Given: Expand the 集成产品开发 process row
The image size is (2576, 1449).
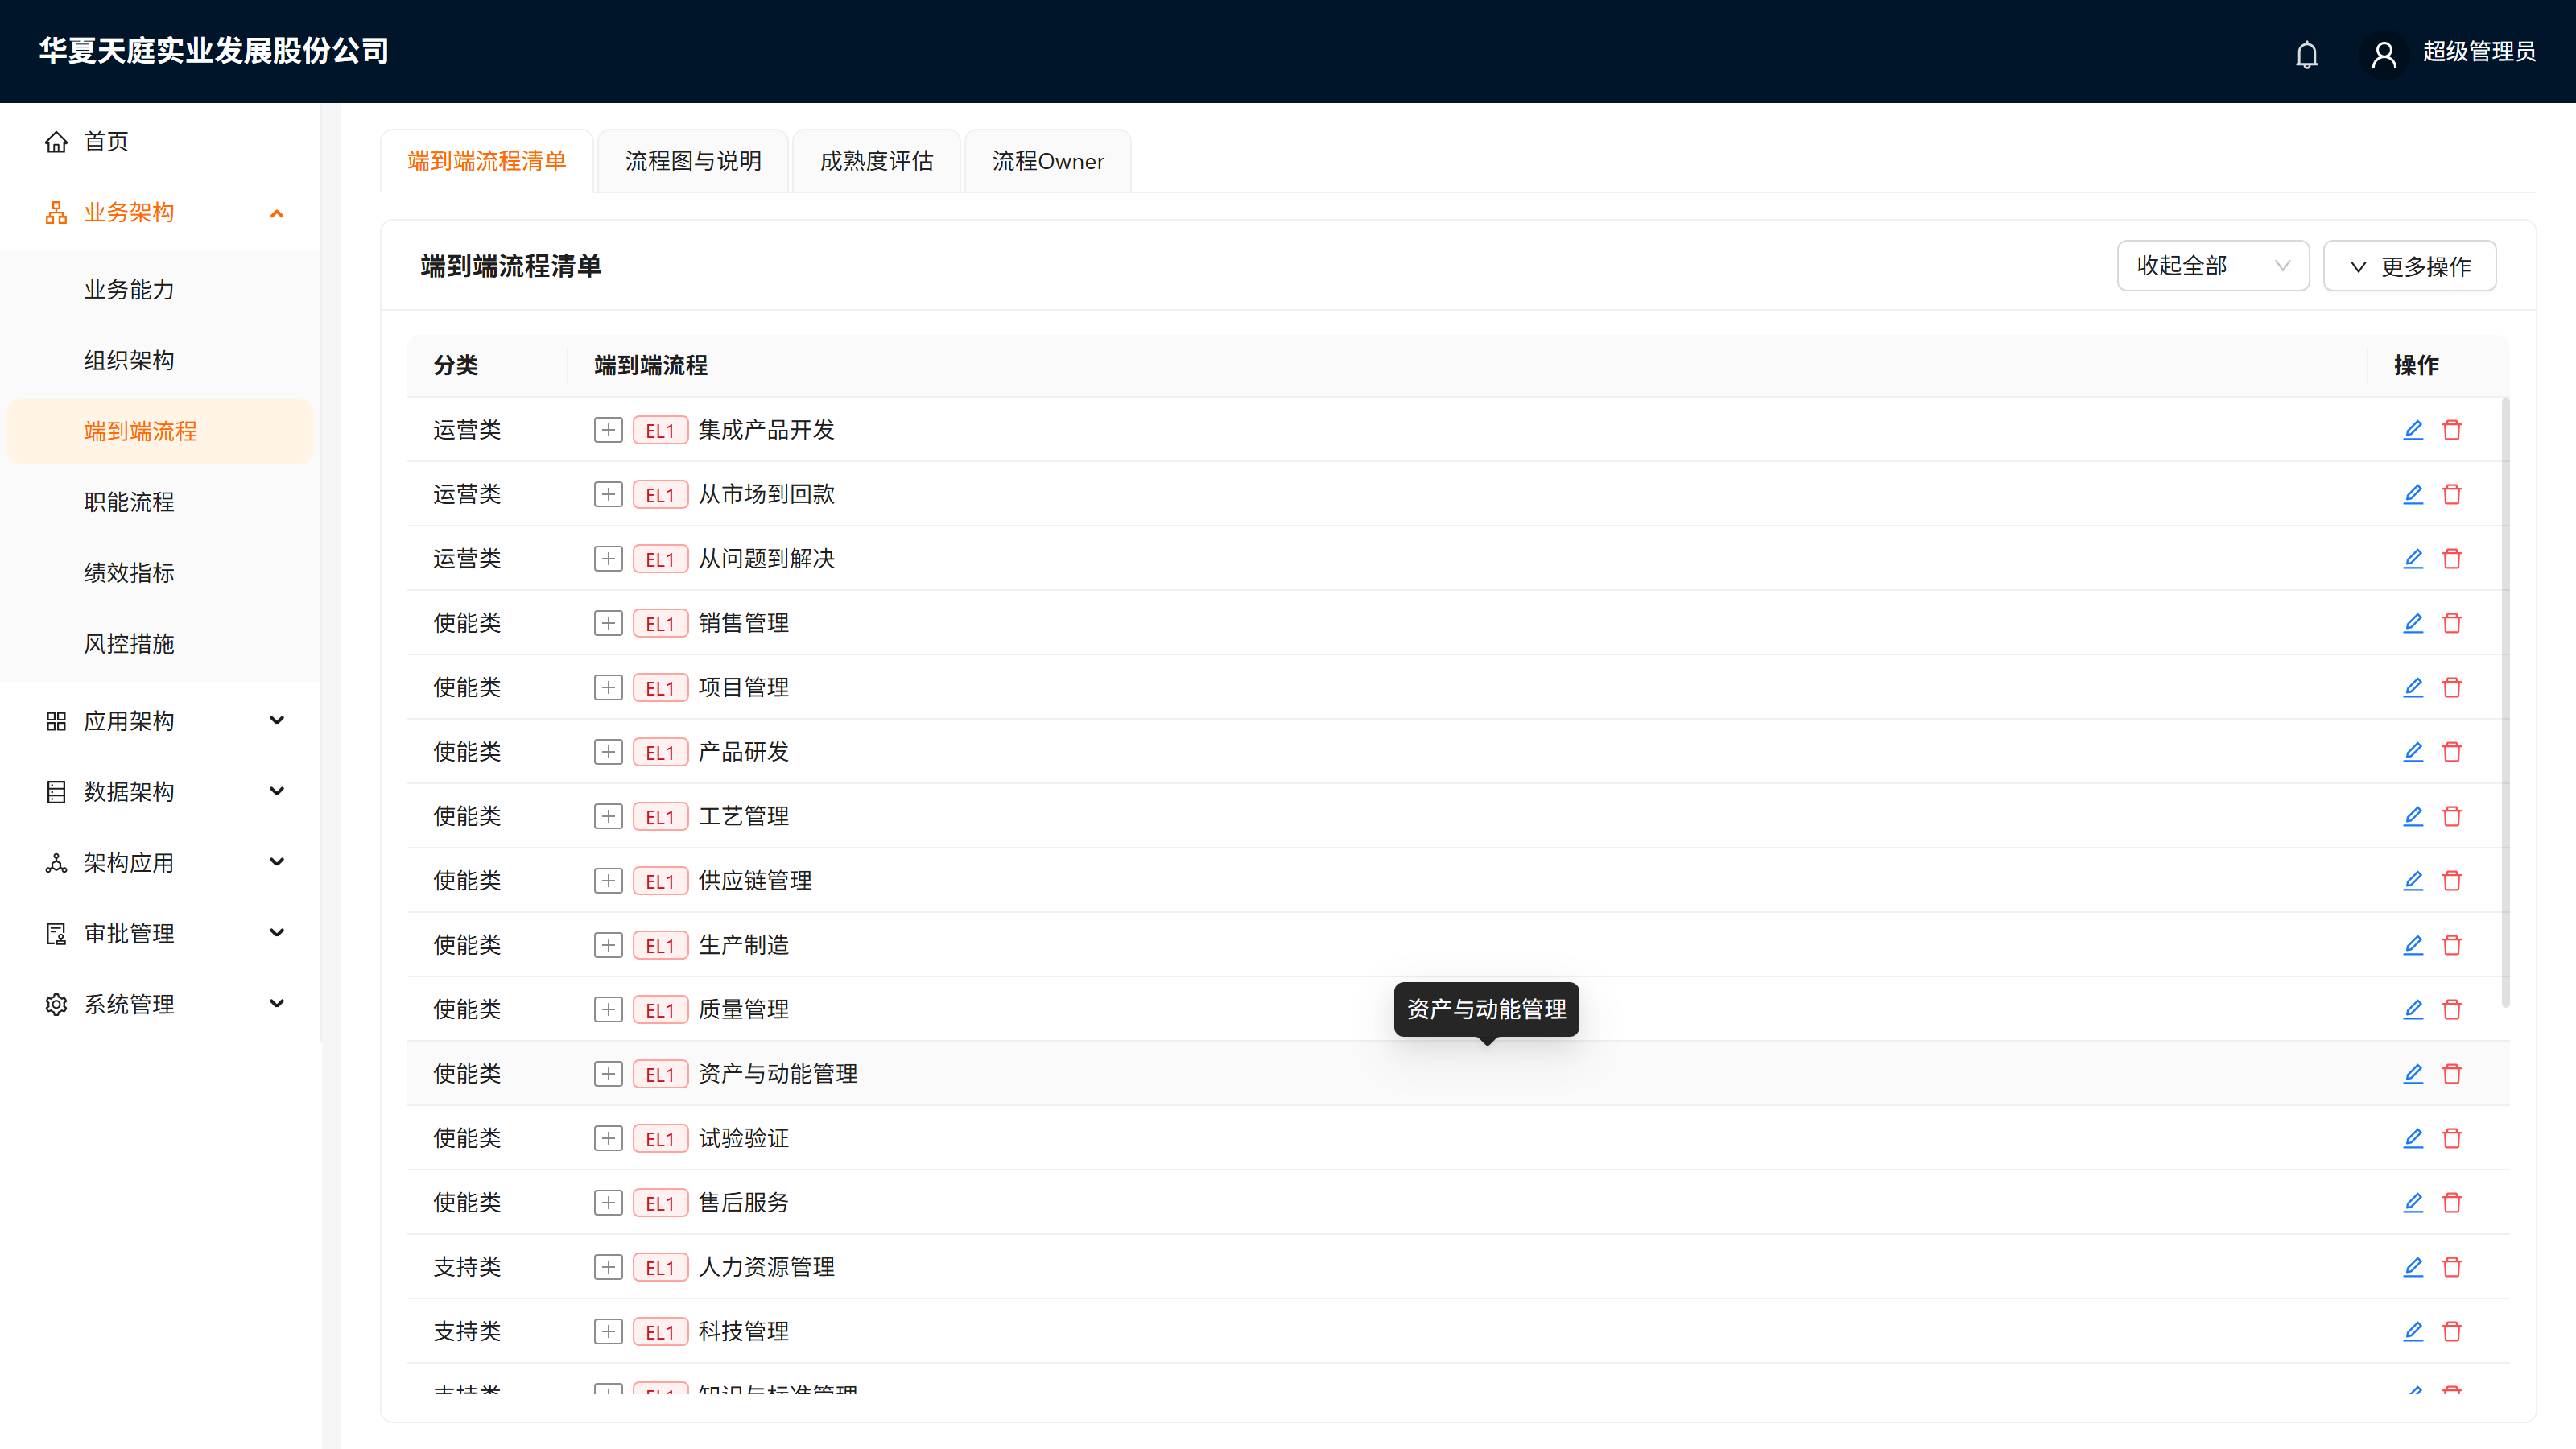Looking at the screenshot, I should [x=608, y=430].
